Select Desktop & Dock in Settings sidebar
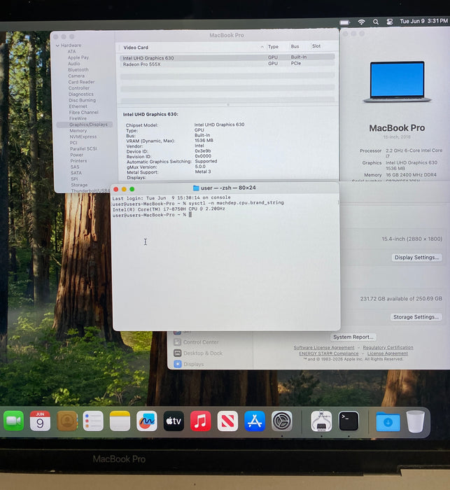Image resolution: width=450 pixels, height=490 pixels. pos(198,353)
